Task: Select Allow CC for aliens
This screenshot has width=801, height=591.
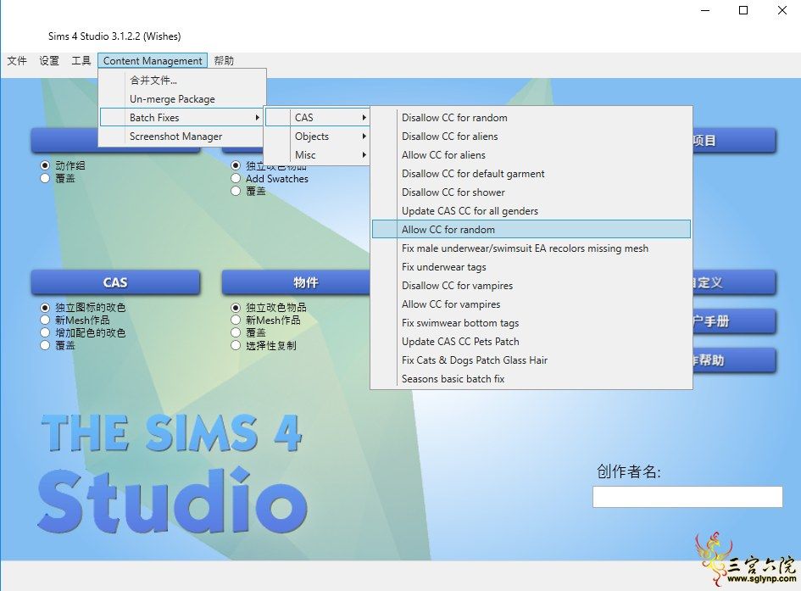Action: [x=531, y=155]
